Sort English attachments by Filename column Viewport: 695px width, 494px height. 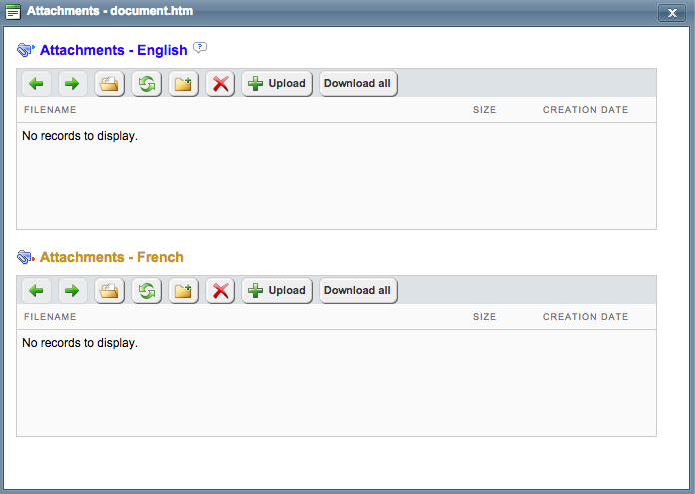coord(50,110)
